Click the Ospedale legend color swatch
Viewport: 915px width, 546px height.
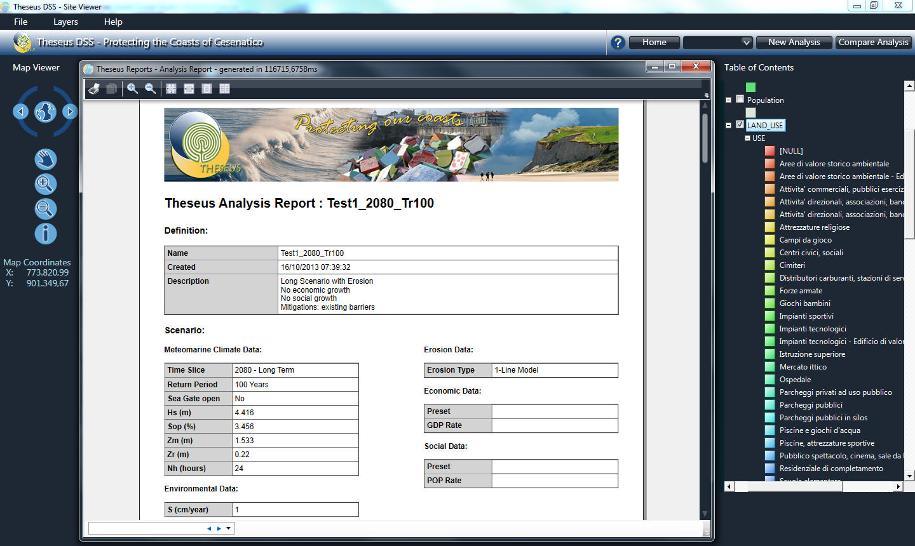pyautogui.click(x=769, y=379)
